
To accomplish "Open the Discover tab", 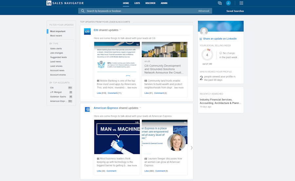I will [x=150, y=3].
